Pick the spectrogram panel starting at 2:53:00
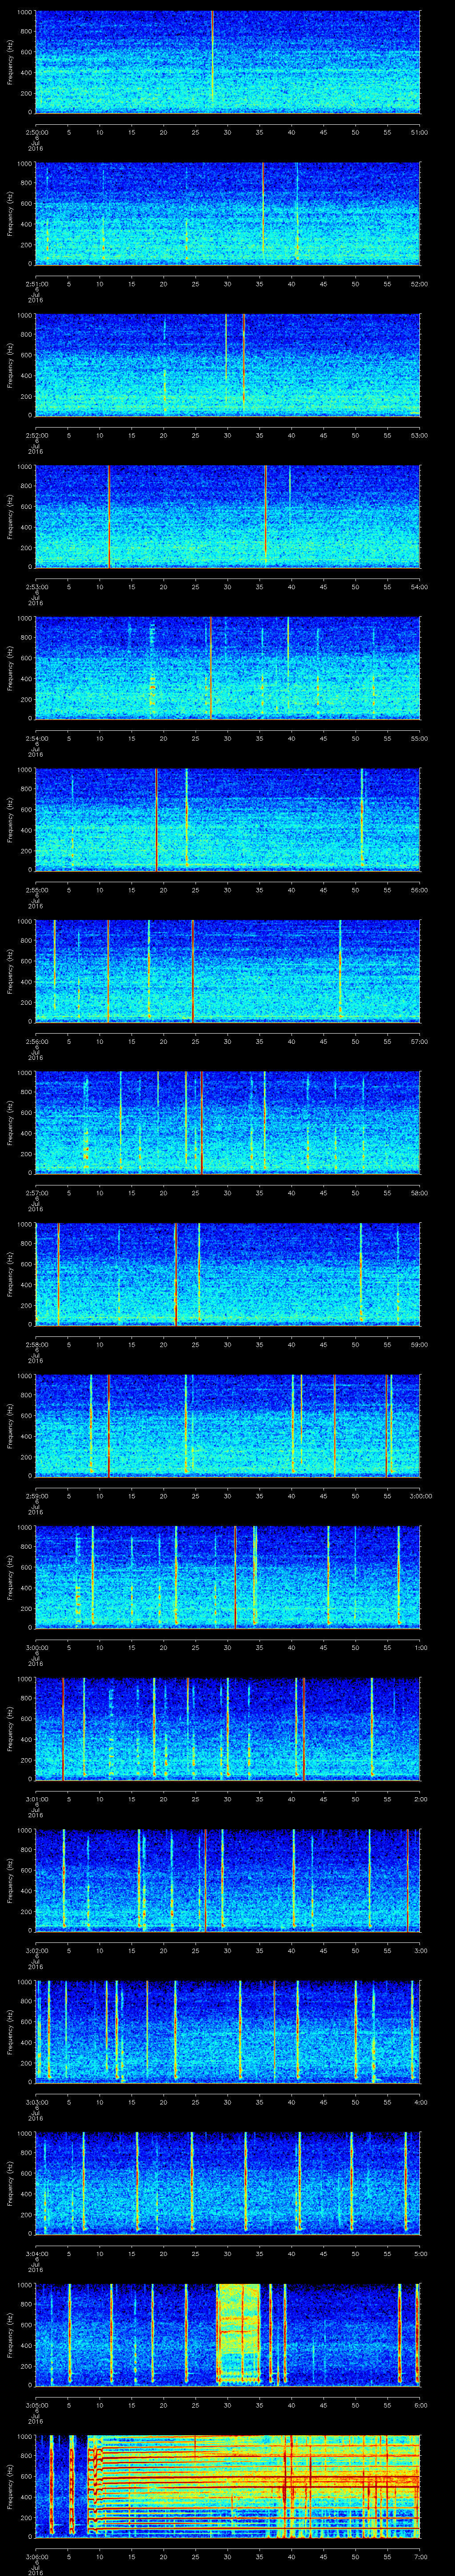The width and height of the screenshot is (455, 2576). point(228,516)
